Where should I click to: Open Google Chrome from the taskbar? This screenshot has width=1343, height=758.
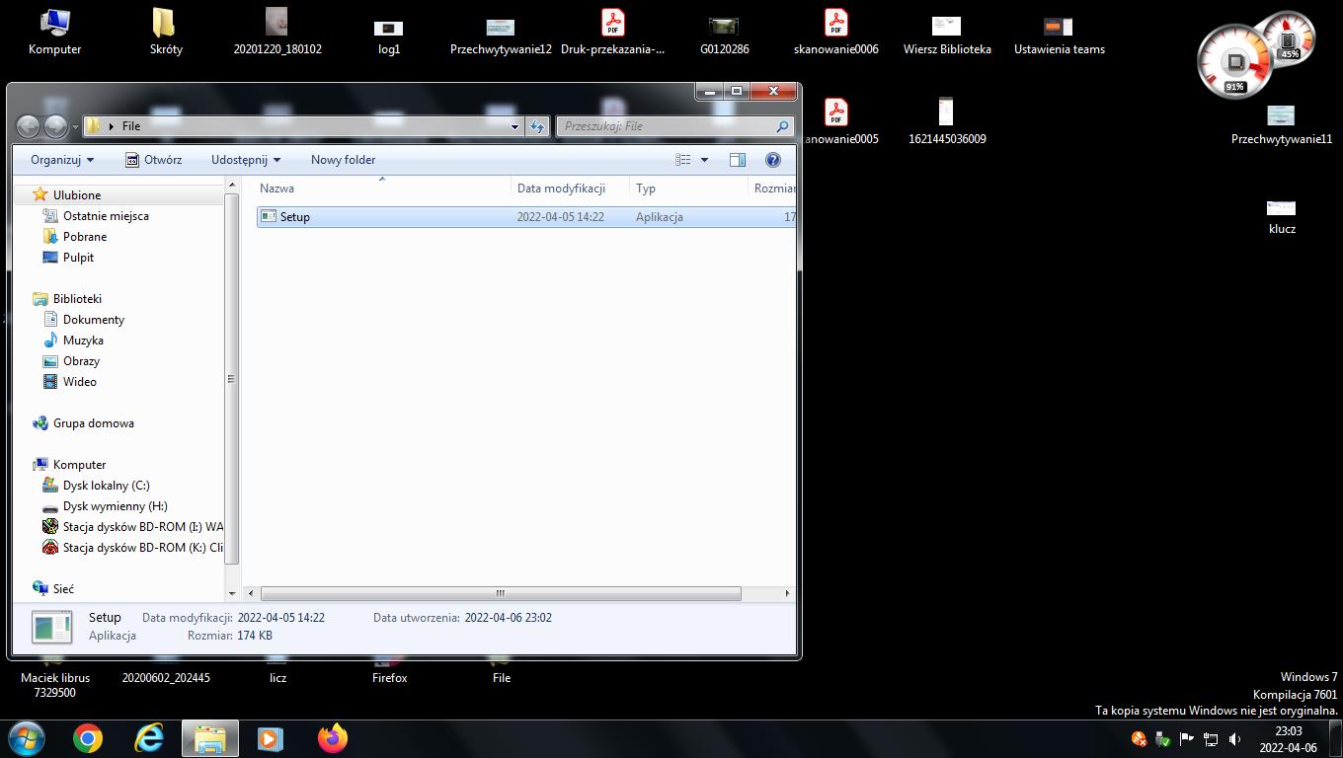[88, 738]
